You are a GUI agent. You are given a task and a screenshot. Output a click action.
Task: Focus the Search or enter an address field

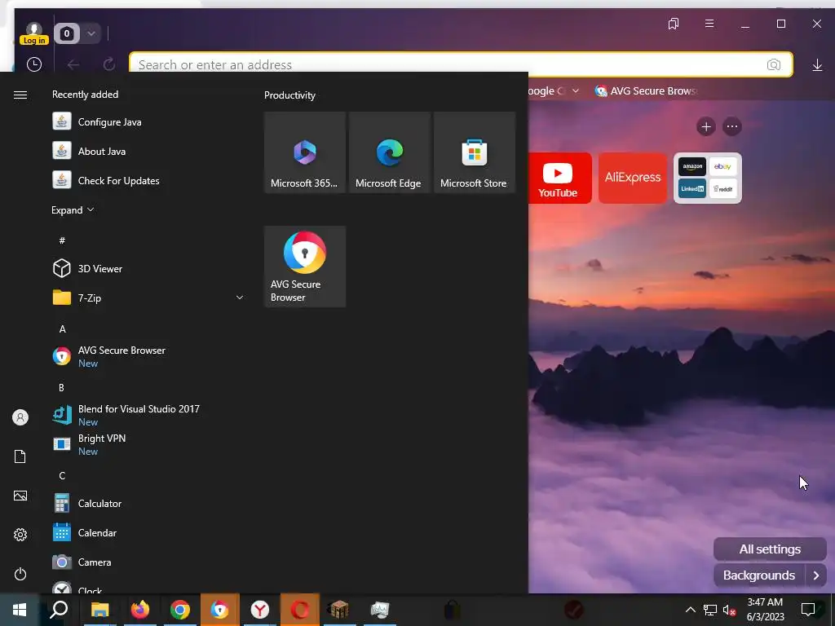pos(462,64)
